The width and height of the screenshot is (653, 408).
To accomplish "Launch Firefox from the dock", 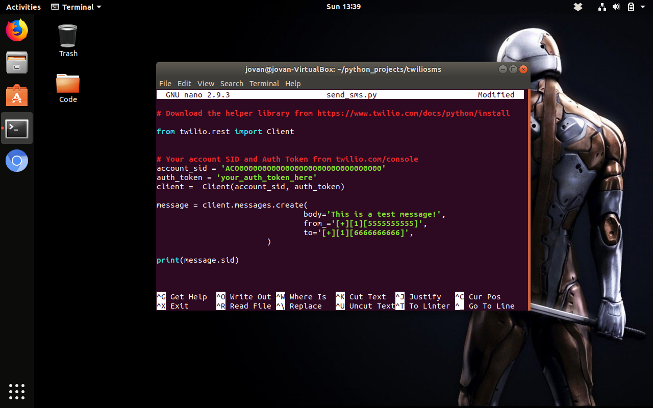I will pos(17,31).
